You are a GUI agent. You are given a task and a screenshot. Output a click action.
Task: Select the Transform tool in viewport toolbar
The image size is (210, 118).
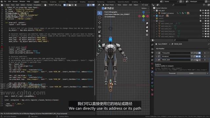pos(100,36)
